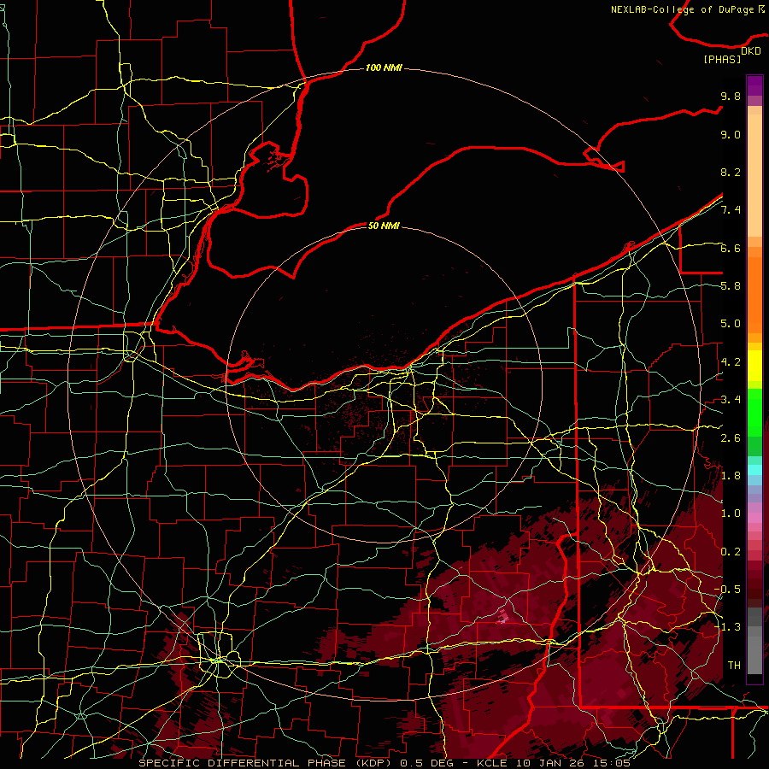Click the 9.8 value on color scale

(731, 96)
